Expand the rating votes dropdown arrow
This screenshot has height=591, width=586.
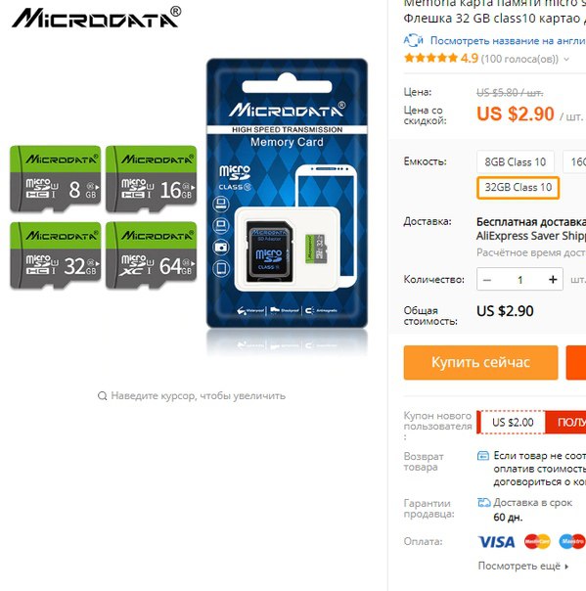(566, 59)
